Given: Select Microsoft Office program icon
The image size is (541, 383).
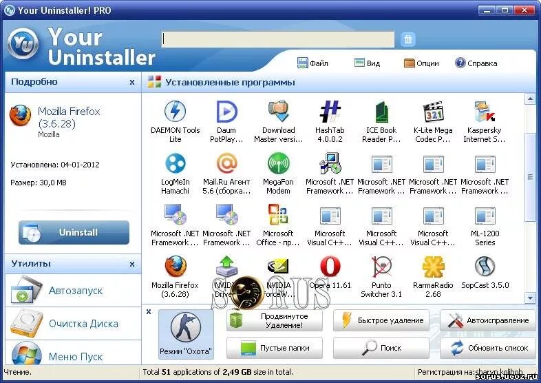Looking at the screenshot, I should [x=278, y=215].
